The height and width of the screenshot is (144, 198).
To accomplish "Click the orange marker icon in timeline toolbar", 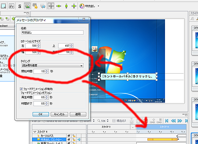I will coord(146,121).
